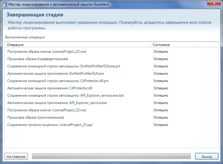The height and width of the screenshot is (164, 223).
Task: Click the «Операция» column header
Action: 78,45
